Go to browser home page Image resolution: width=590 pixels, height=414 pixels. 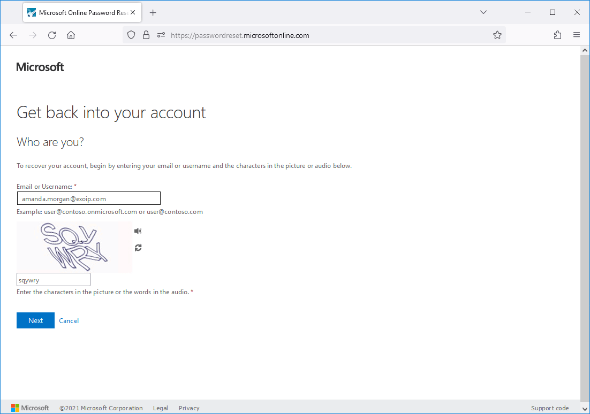[x=71, y=35]
